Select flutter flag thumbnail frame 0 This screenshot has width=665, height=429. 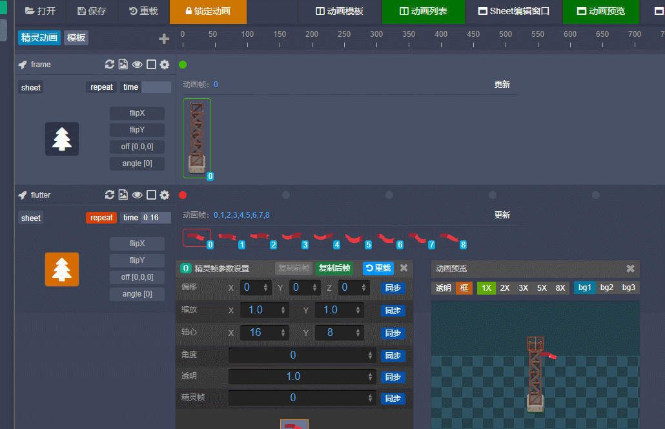pyautogui.click(x=197, y=238)
